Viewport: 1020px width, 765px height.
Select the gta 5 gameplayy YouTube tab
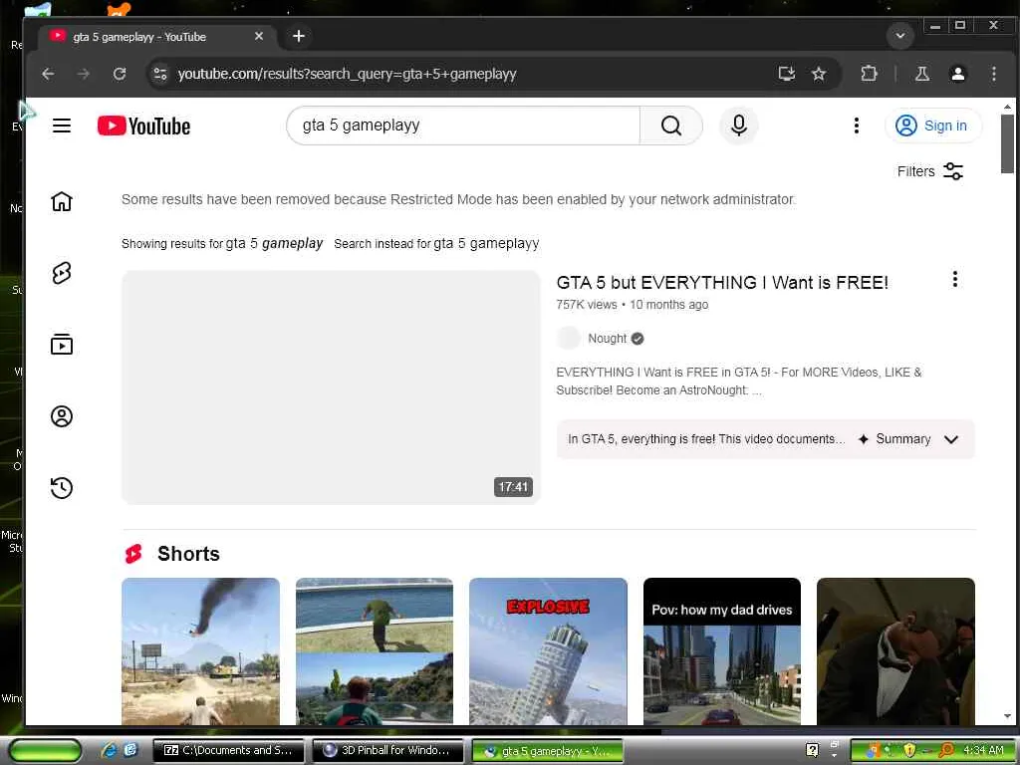[154, 37]
